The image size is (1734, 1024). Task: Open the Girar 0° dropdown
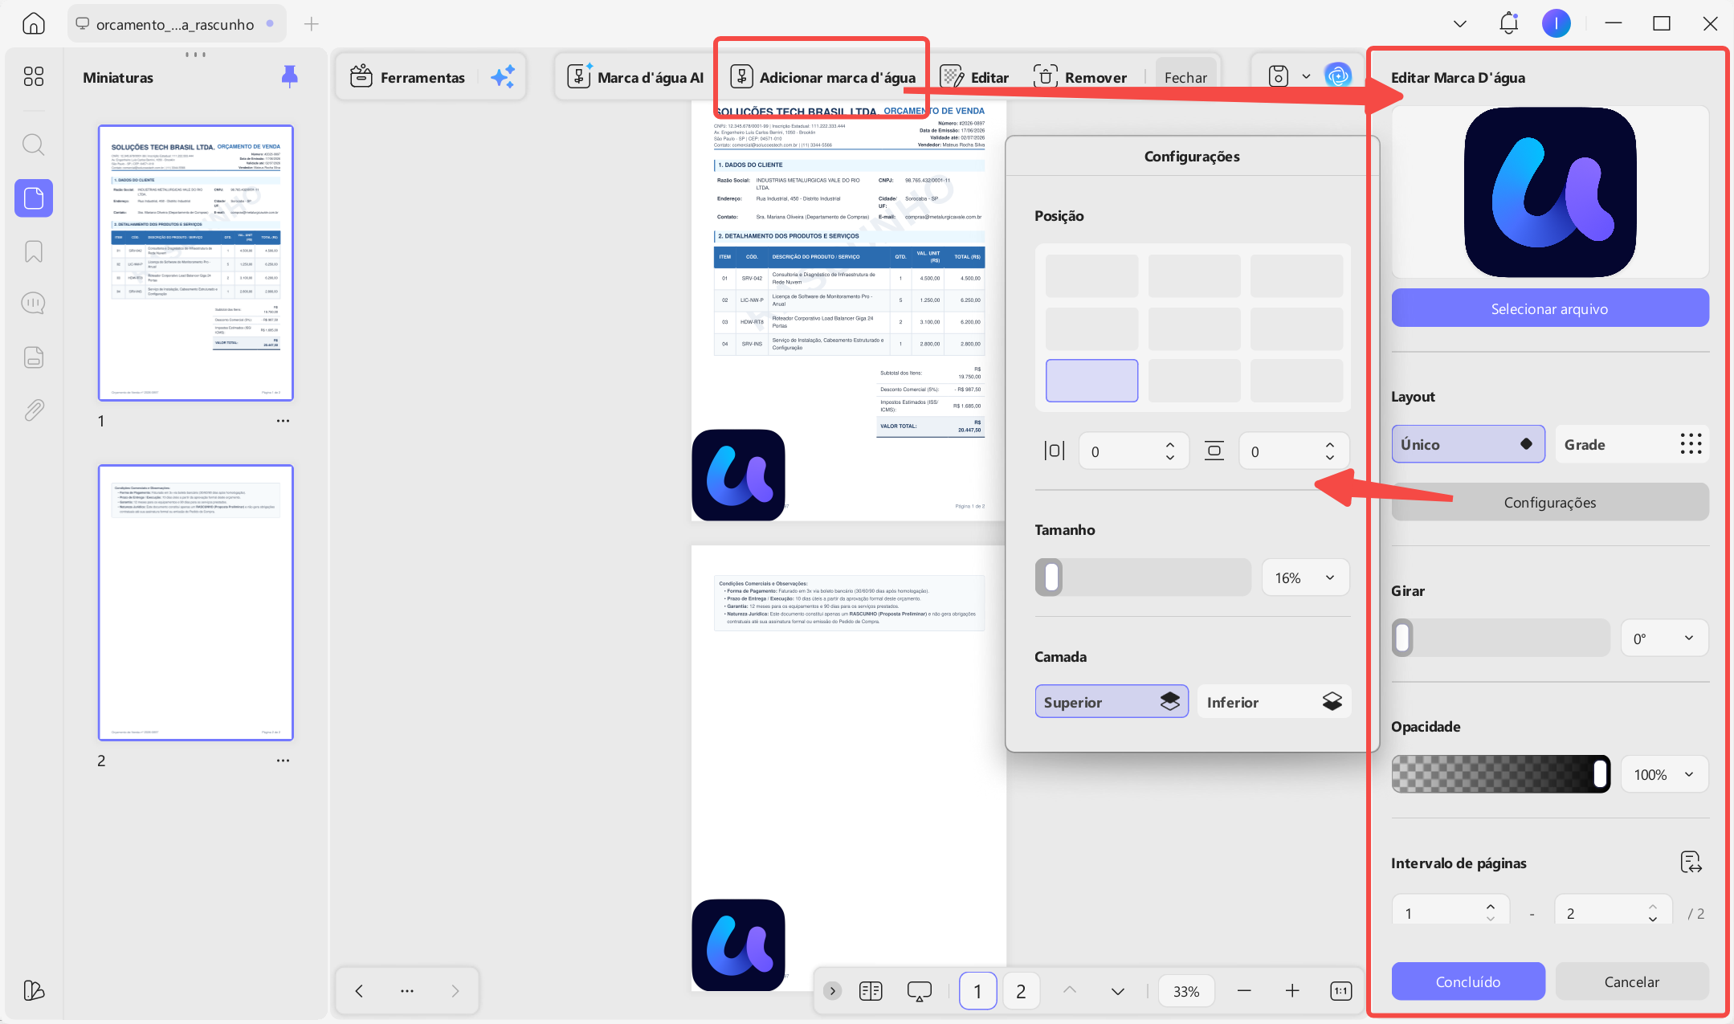(1664, 638)
